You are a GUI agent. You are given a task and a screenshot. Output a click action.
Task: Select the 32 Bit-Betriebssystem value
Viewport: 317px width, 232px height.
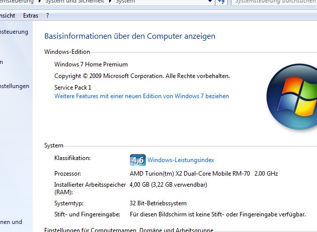tap(158, 203)
